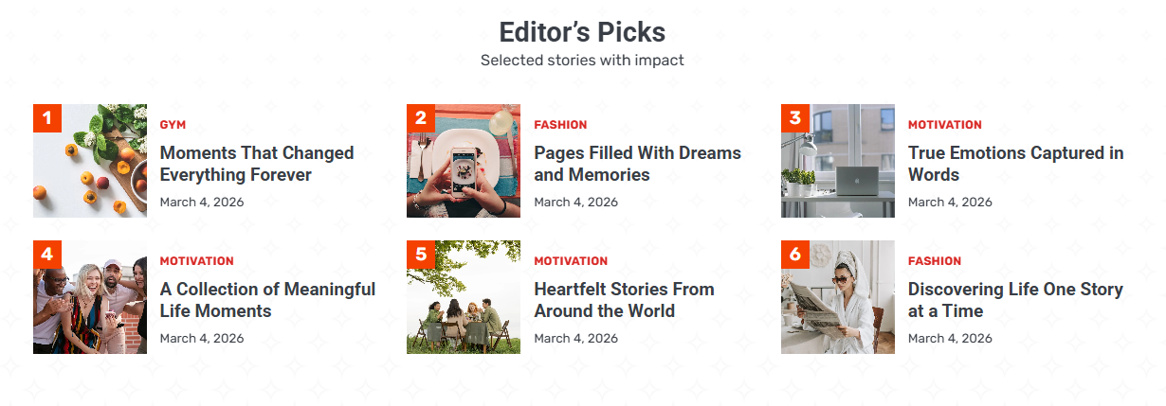
Task: Click MOTIVATION tag above True Emotions story
Action: tap(944, 125)
